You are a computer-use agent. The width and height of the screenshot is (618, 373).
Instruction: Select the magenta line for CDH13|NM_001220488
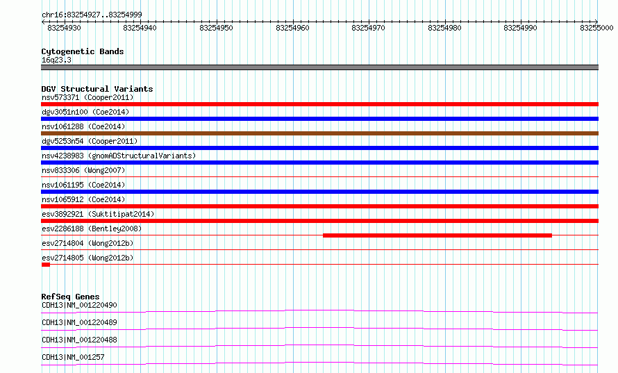[x=319, y=346]
